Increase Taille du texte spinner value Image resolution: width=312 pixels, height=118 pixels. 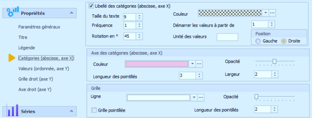(x=139, y=15)
